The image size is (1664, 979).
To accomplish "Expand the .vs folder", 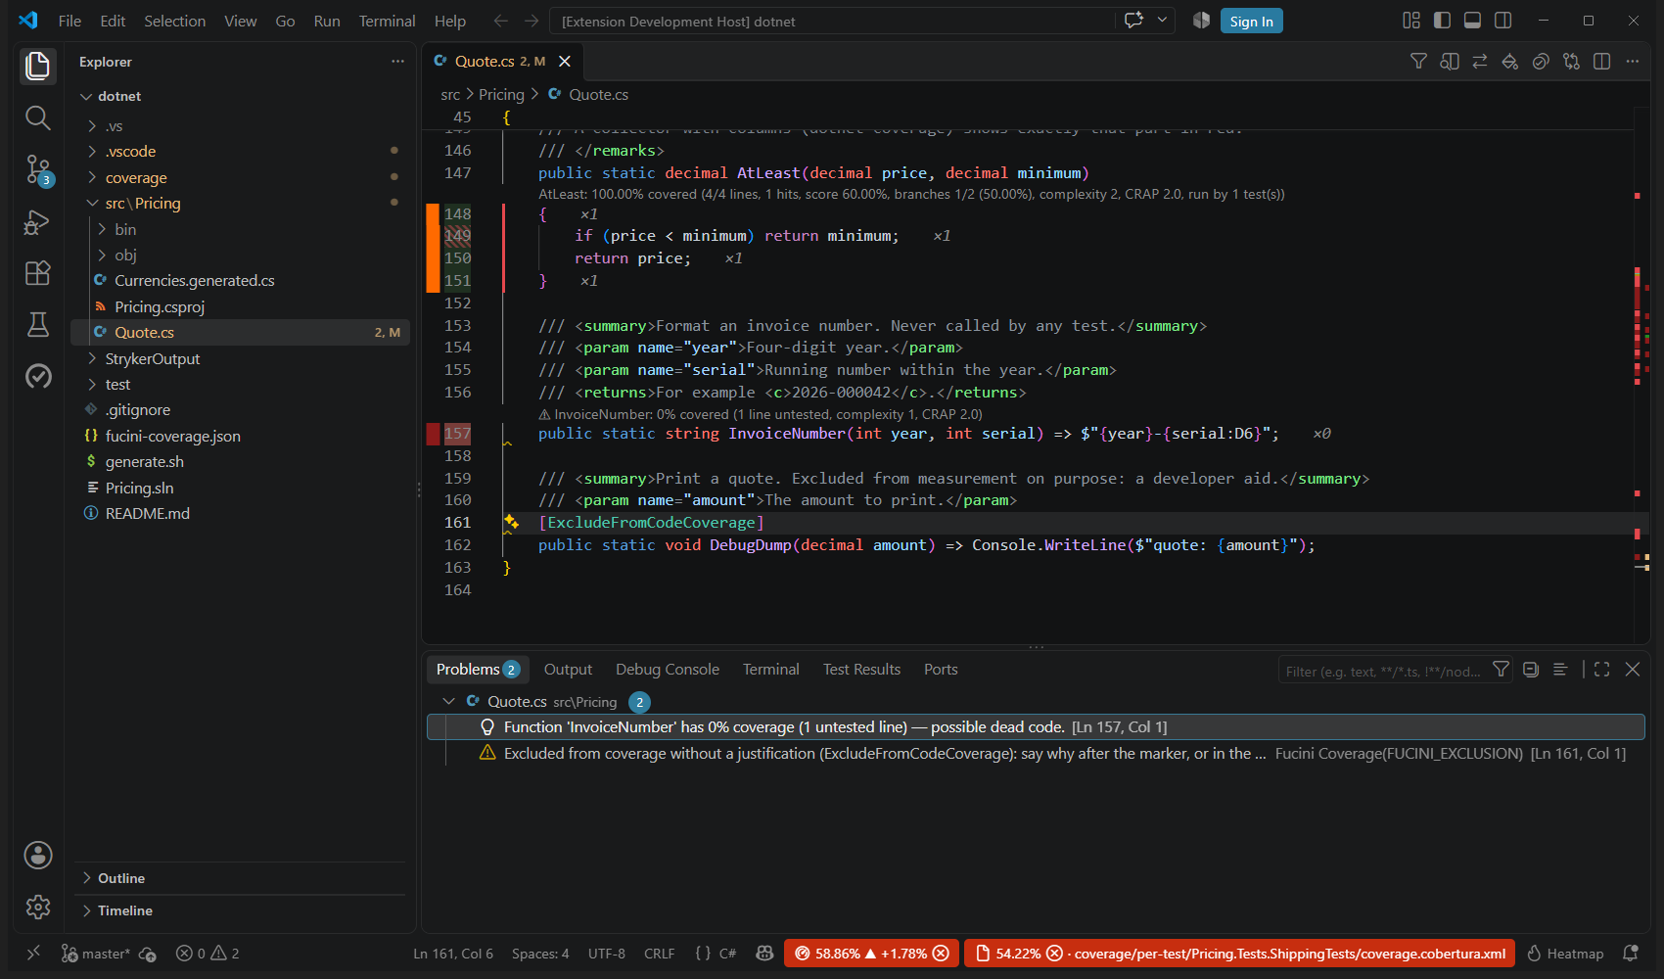I will point(92,126).
